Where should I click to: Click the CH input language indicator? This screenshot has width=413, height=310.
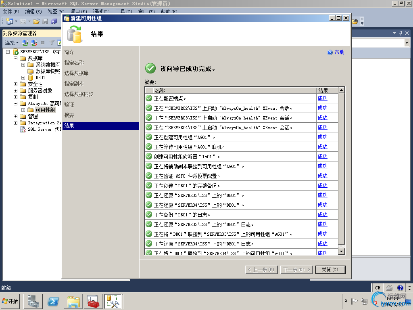tap(378, 288)
